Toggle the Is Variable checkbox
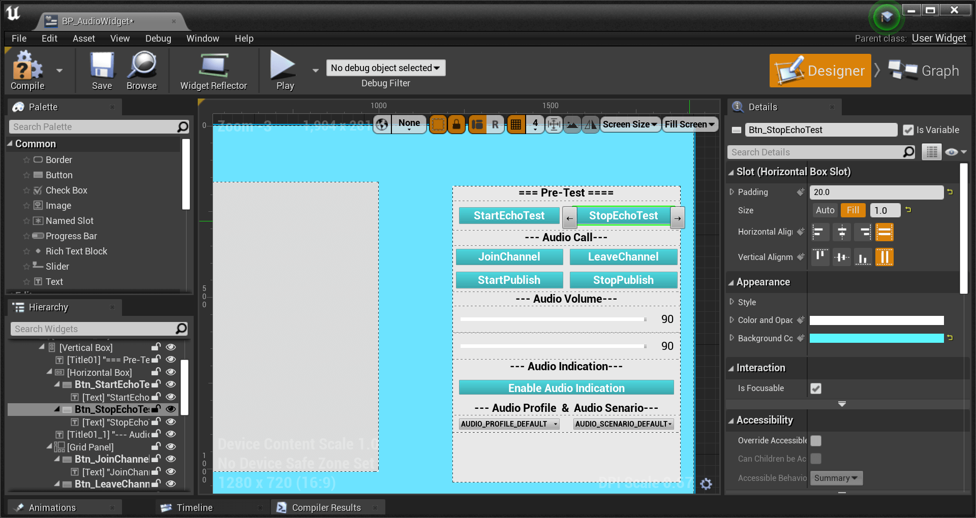 pyautogui.click(x=908, y=130)
